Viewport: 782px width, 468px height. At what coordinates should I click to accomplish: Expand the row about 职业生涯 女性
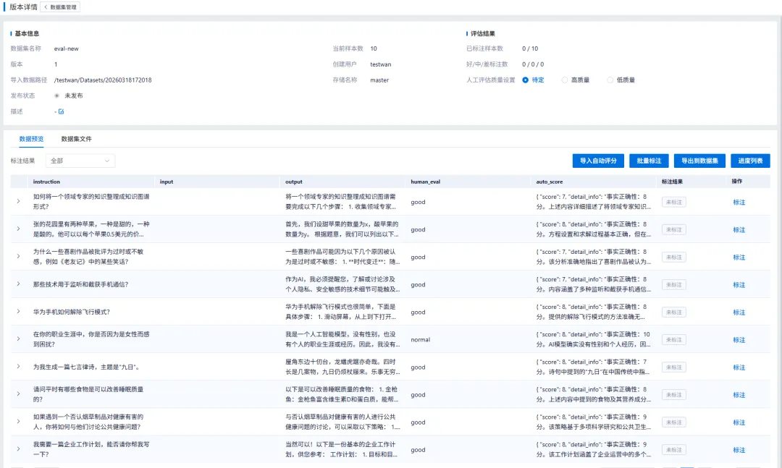coord(18,339)
